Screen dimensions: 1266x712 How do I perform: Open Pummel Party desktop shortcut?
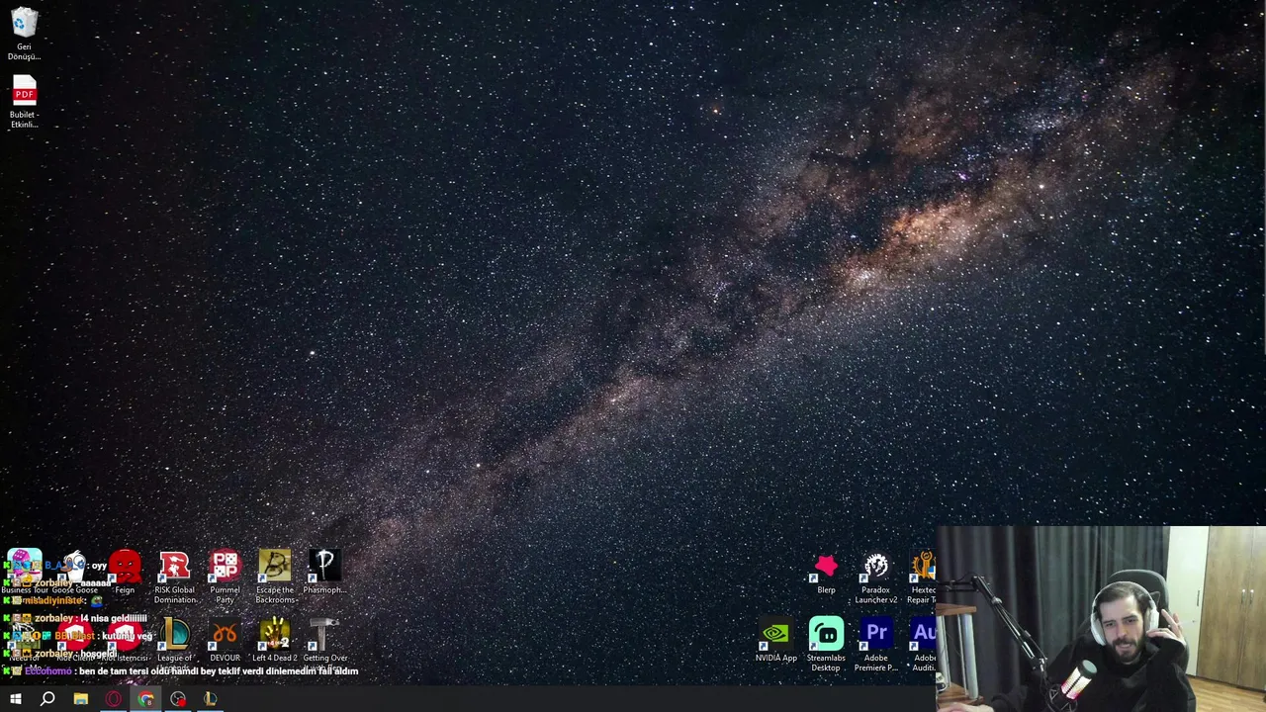coord(225,577)
